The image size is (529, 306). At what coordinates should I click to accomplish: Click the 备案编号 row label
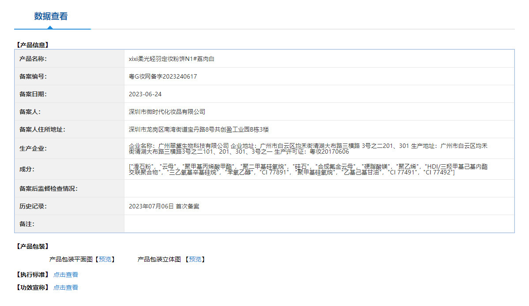pyautogui.click(x=33, y=76)
